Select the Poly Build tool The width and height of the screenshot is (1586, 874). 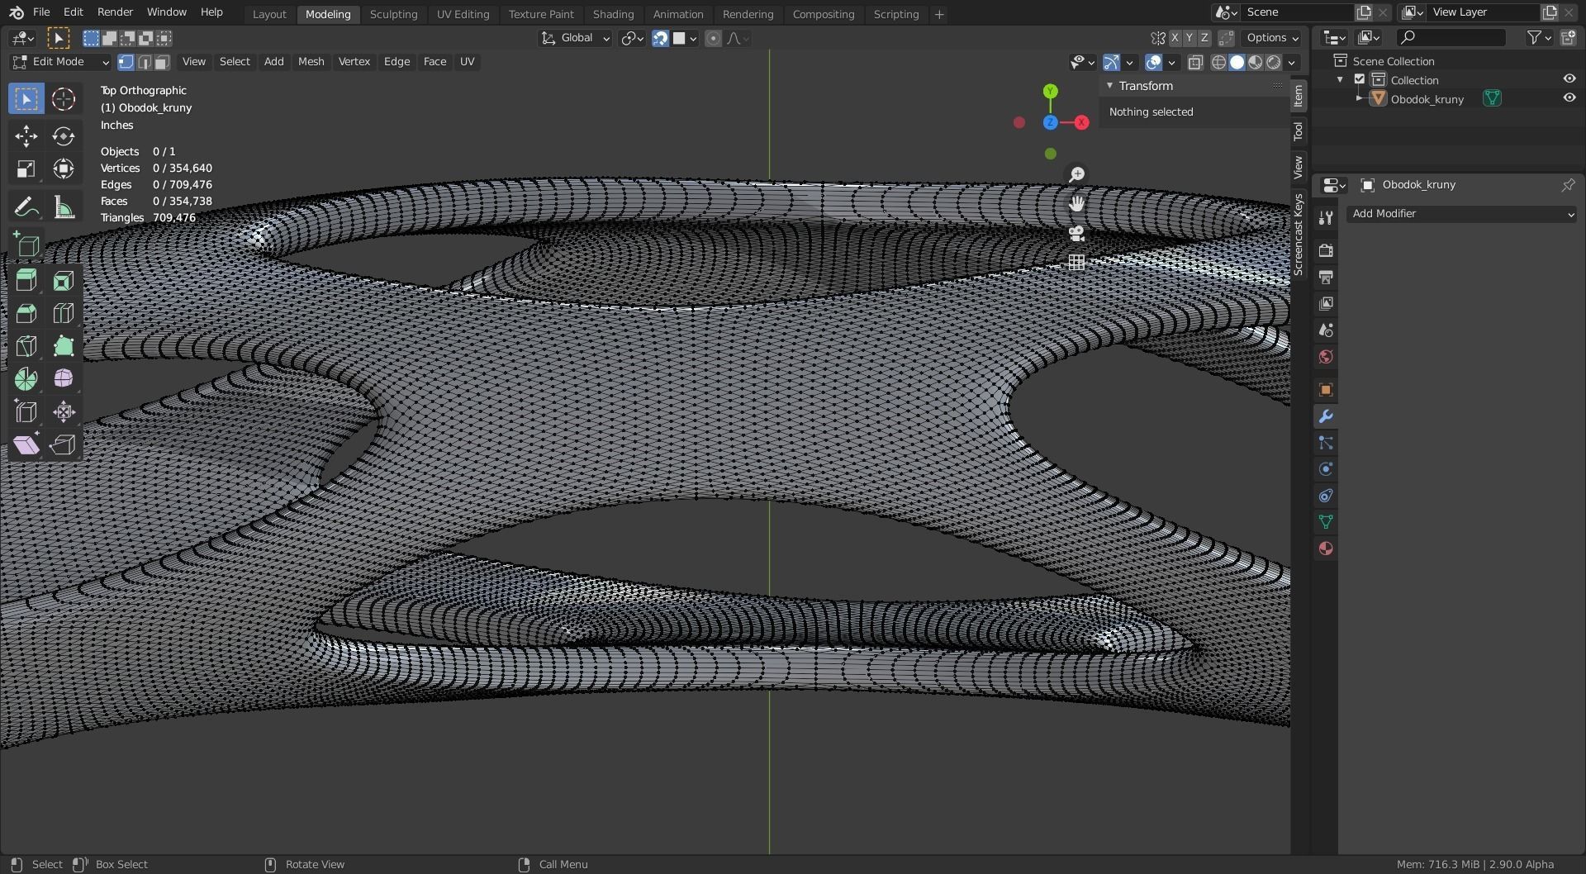tap(64, 346)
